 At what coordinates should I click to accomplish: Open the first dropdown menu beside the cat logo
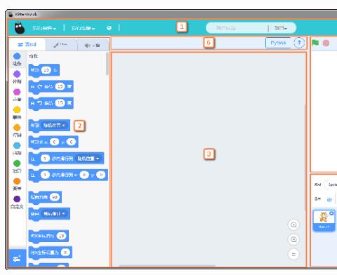[44, 28]
